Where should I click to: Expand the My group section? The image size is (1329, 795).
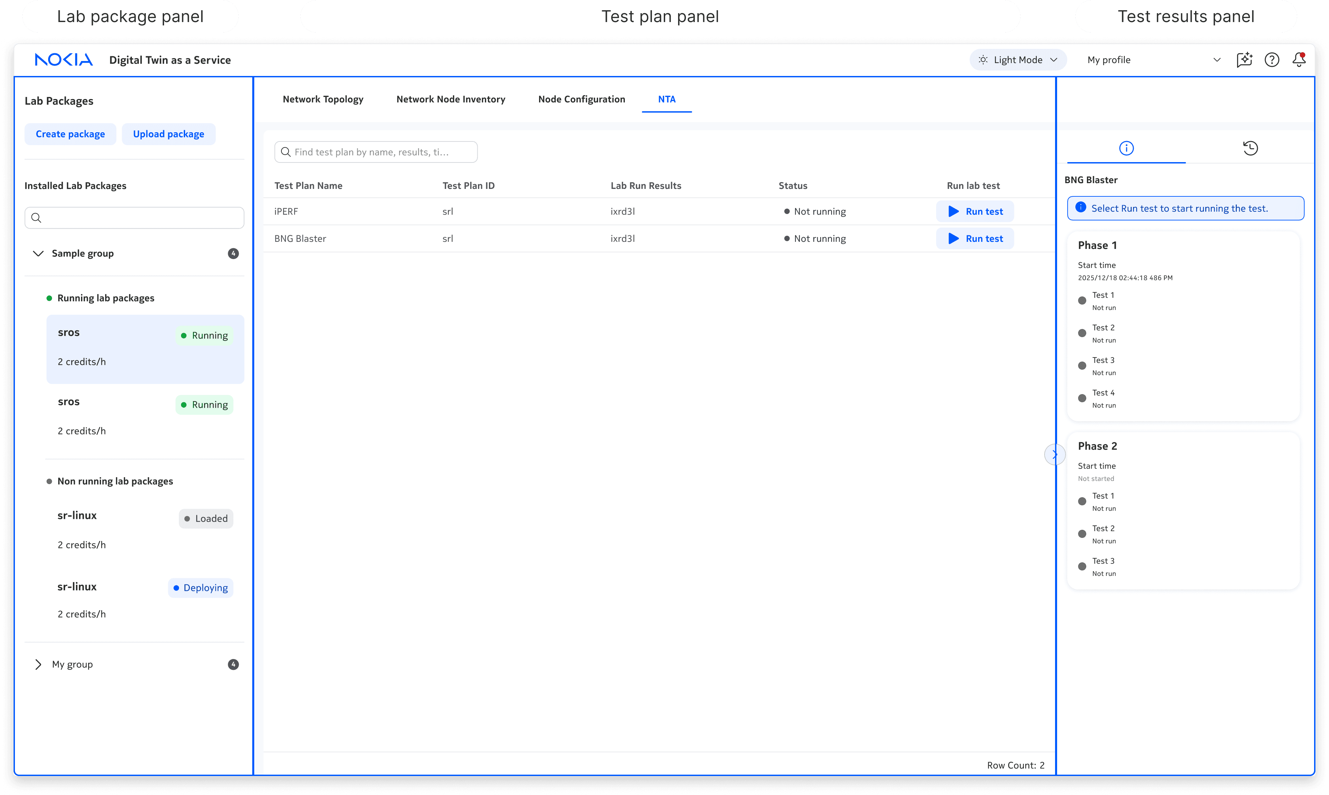tap(38, 664)
